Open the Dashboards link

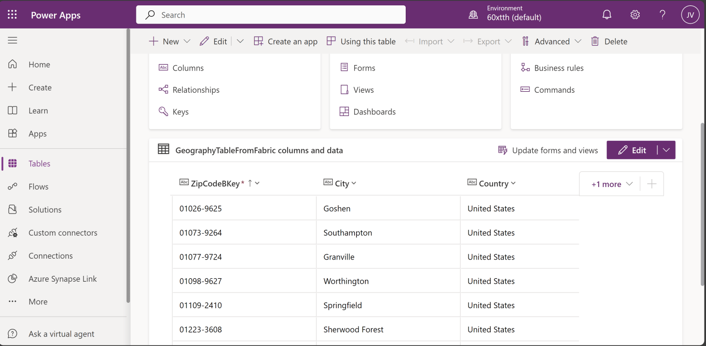click(x=374, y=111)
